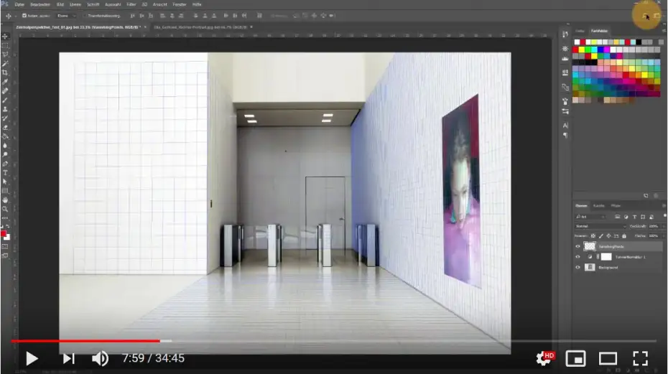Hide the VanishingPoints layer
This screenshot has width=668, height=374.
tap(577, 246)
